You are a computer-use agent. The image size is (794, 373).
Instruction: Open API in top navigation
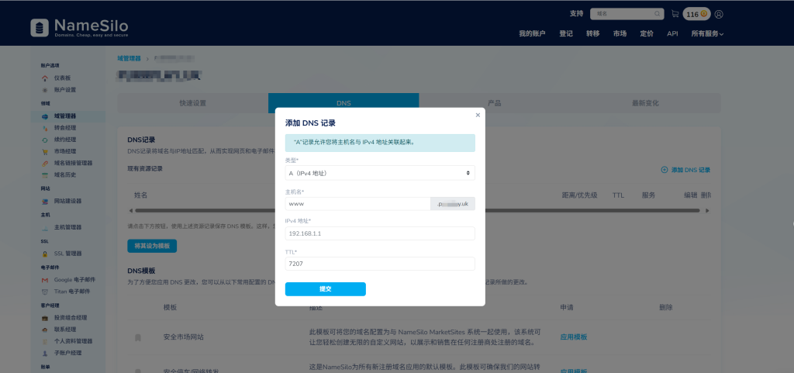point(672,34)
